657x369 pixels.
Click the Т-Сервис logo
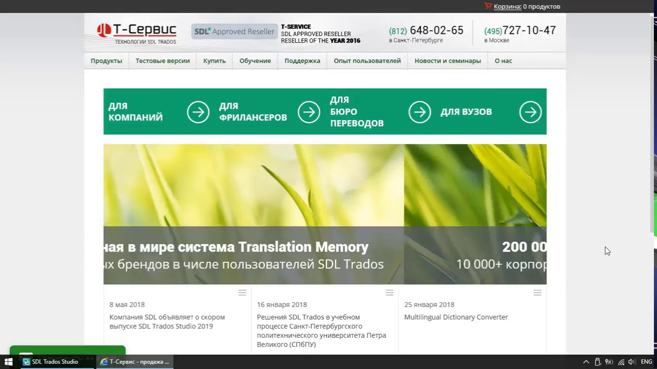point(137,34)
